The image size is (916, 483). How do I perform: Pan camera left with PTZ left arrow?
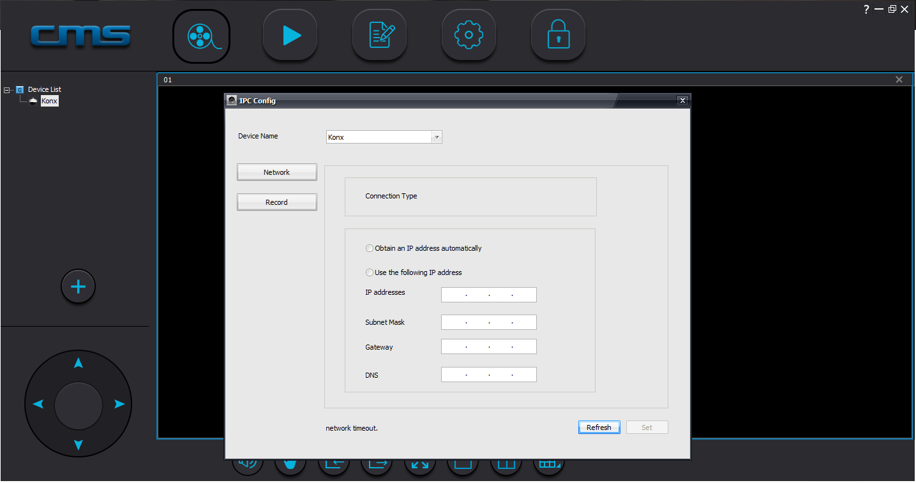coord(38,404)
